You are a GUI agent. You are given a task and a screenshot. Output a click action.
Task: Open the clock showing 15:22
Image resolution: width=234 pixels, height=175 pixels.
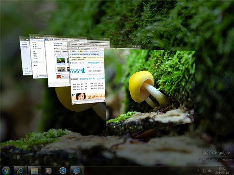click(222, 170)
